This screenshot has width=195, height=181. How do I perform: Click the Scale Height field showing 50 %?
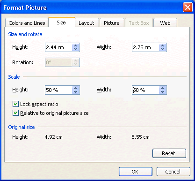pos(58,90)
